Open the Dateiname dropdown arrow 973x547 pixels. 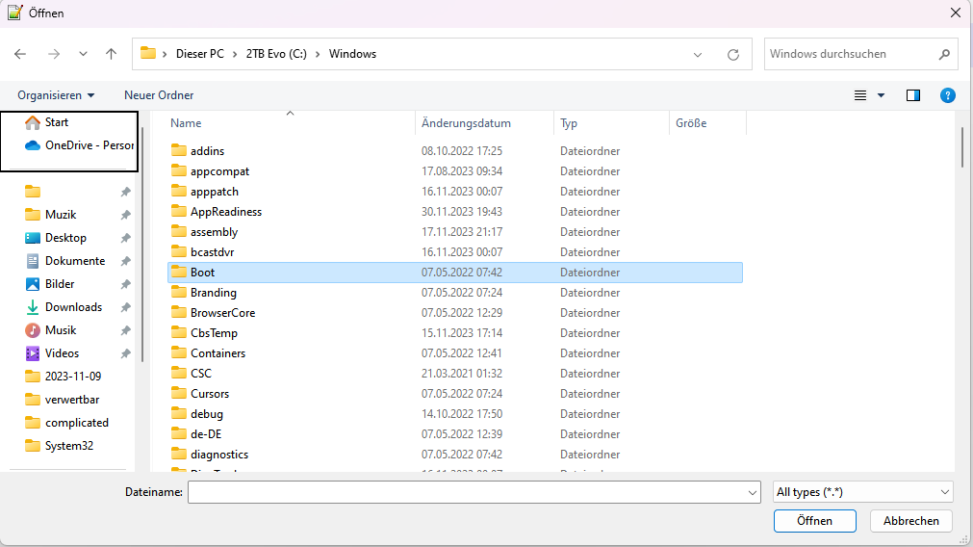tap(752, 492)
